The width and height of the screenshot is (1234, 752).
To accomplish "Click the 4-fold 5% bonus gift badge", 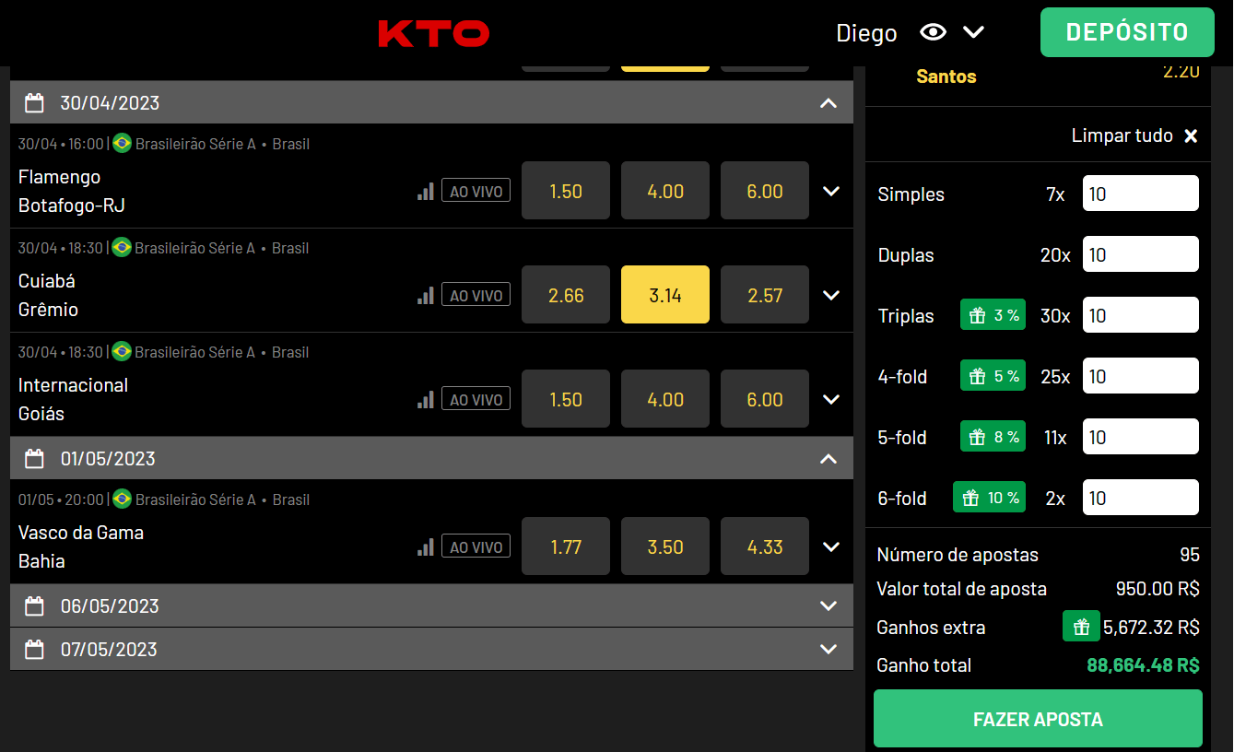I will pyautogui.click(x=993, y=376).
